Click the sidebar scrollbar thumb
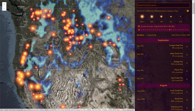The width and height of the screenshot is (195, 111). [x=193, y=8]
